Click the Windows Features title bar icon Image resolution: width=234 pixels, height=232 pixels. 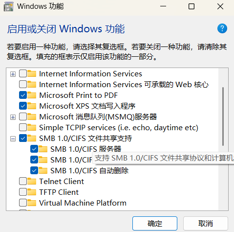(8, 7)
